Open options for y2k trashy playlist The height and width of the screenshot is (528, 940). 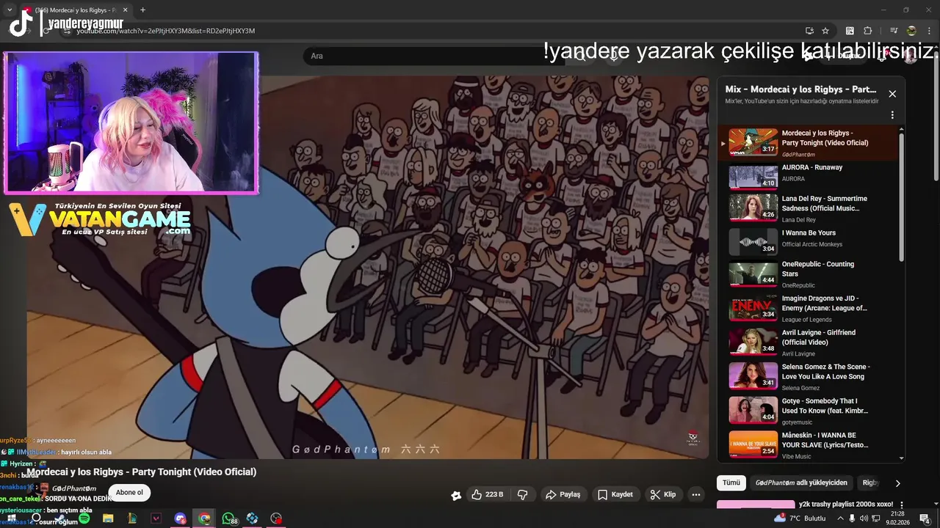coord(902,505)
